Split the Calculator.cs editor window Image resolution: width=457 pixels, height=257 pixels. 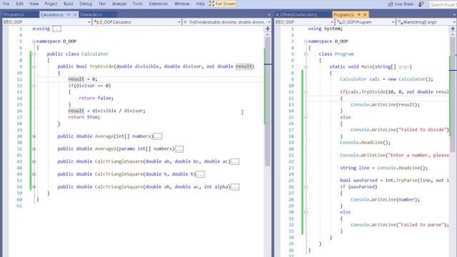coord(268,29)
